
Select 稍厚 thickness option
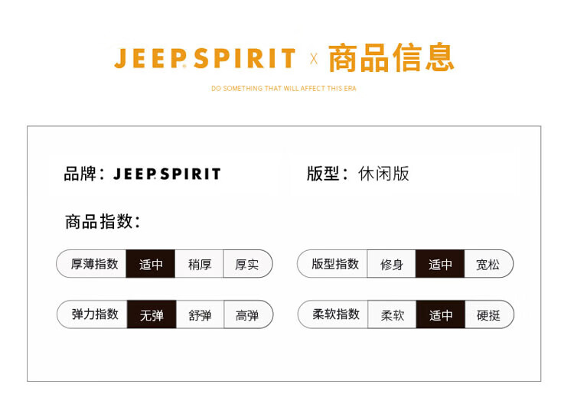pos(199,265)
